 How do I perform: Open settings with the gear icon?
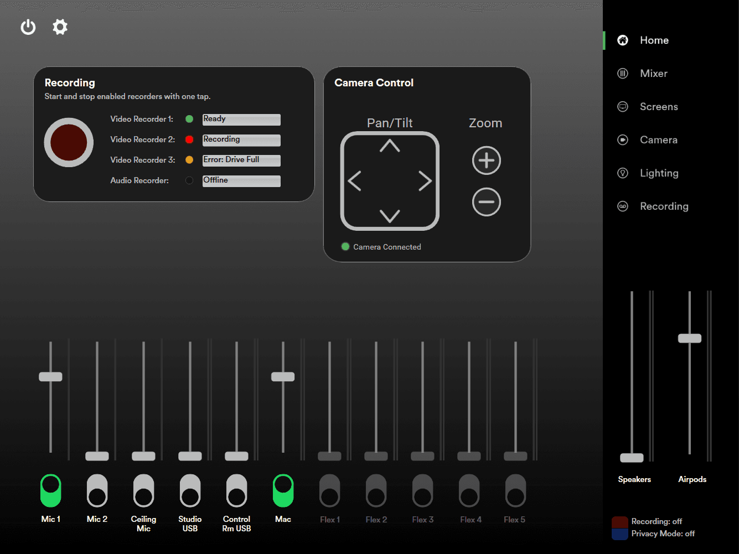60,27
